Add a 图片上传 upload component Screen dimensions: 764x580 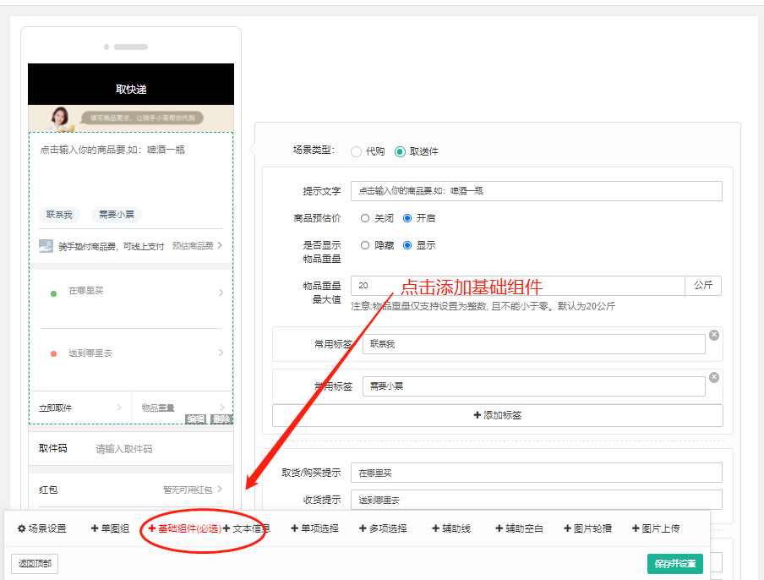[656, 528]
